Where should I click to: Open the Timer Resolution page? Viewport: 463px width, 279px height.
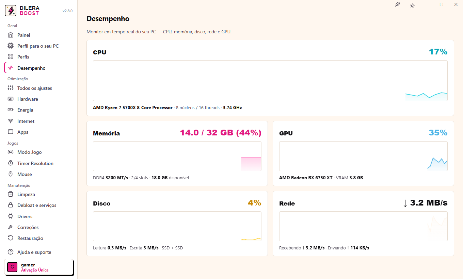[x=39, y=163]
